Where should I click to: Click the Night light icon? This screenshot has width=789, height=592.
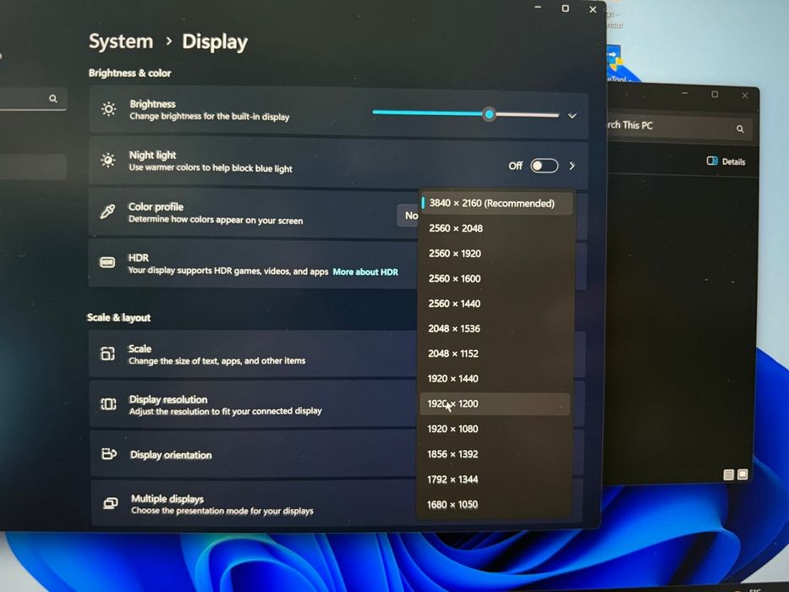[x=107, y=160]
